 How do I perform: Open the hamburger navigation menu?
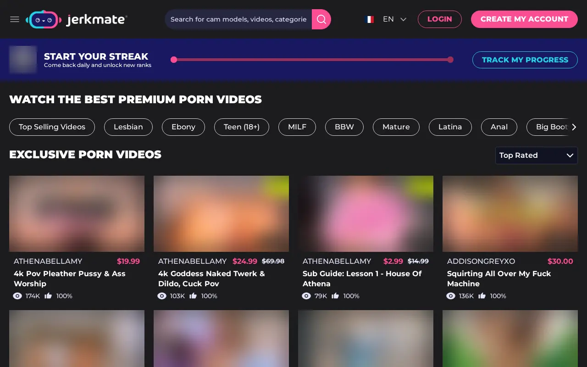point(15,19)
